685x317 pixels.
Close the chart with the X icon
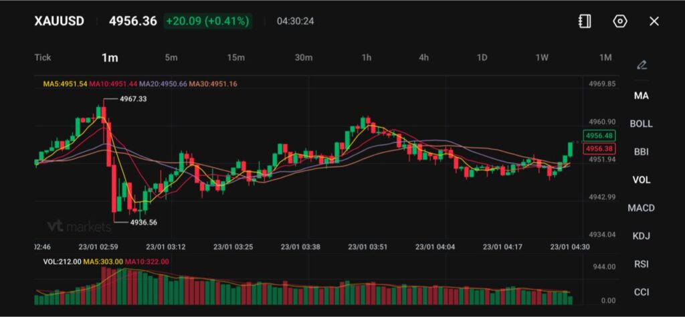[654, 21]
